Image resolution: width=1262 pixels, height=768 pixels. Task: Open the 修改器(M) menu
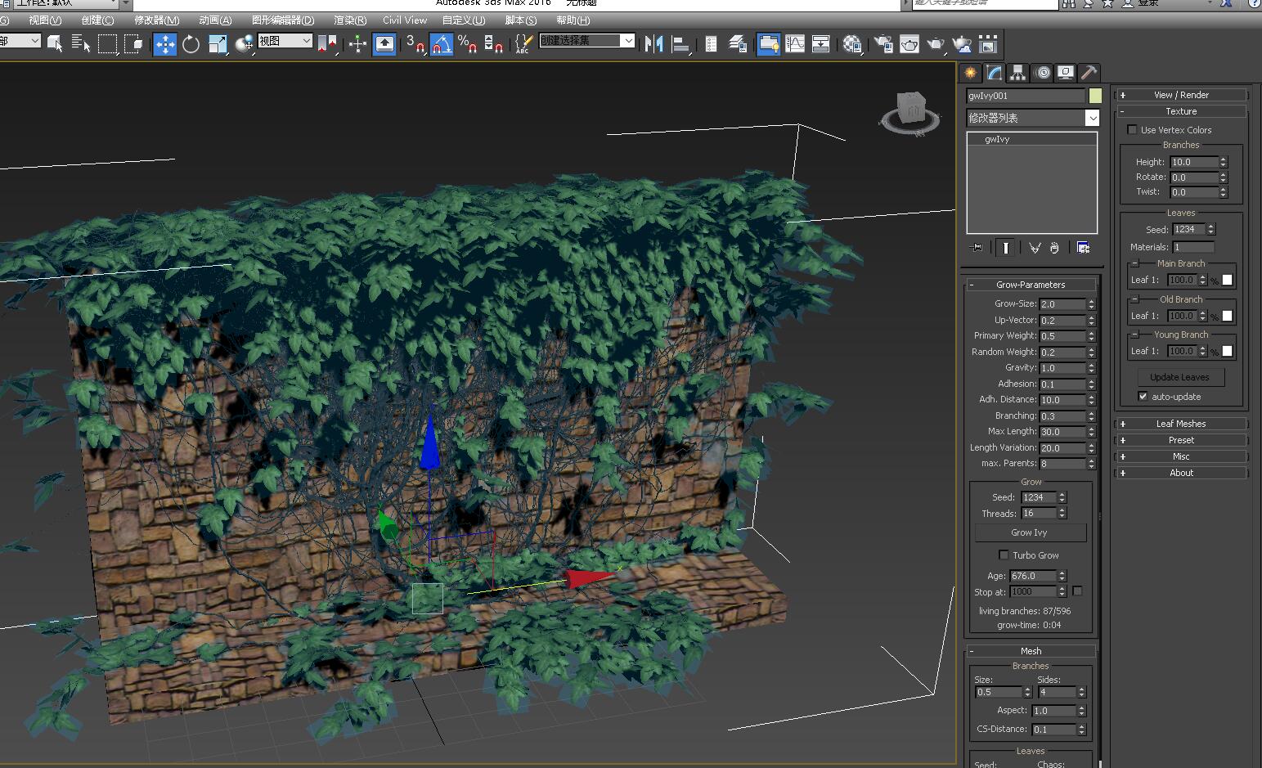[157, 20]
